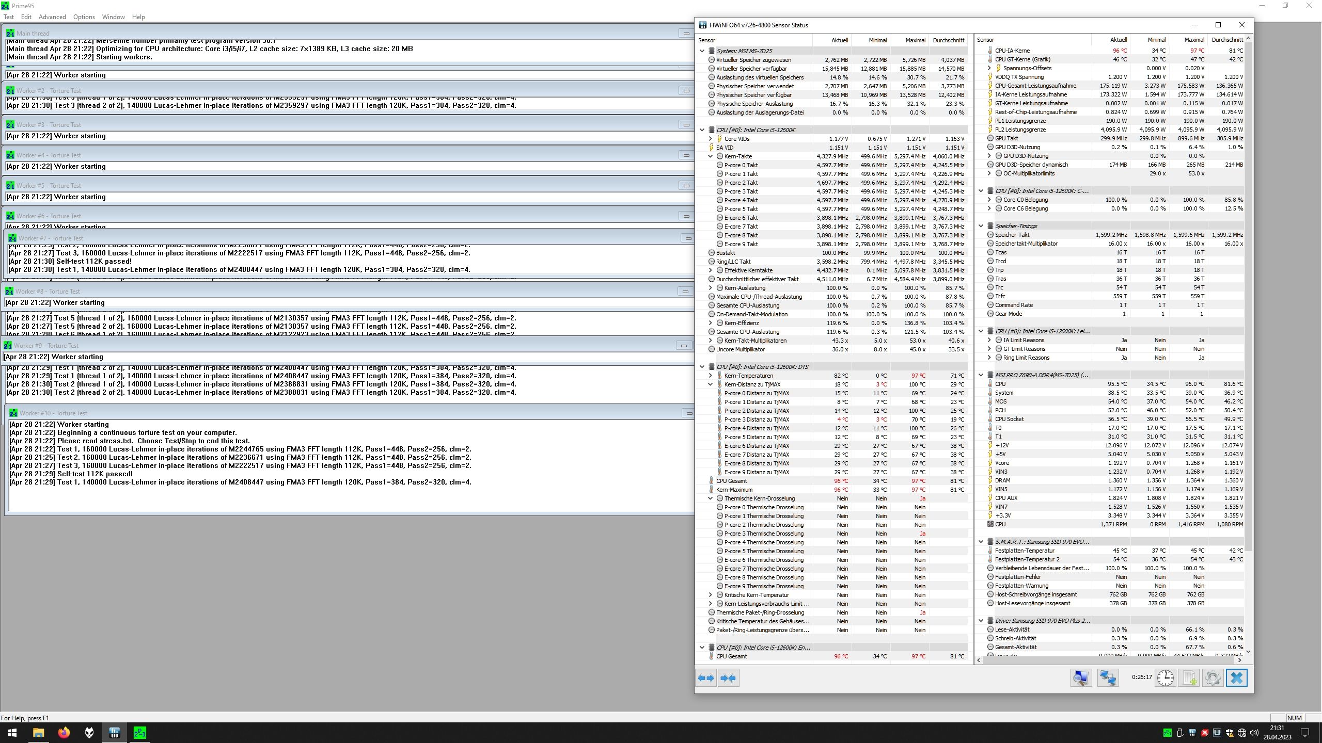Open HWiNFO sensor settings via gear icon
Viewport: 1322px width, 743px height.
click(x=1213, y=678)
